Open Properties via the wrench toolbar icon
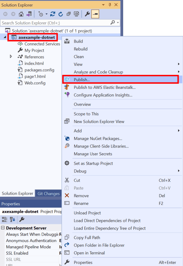 (87, 14)
